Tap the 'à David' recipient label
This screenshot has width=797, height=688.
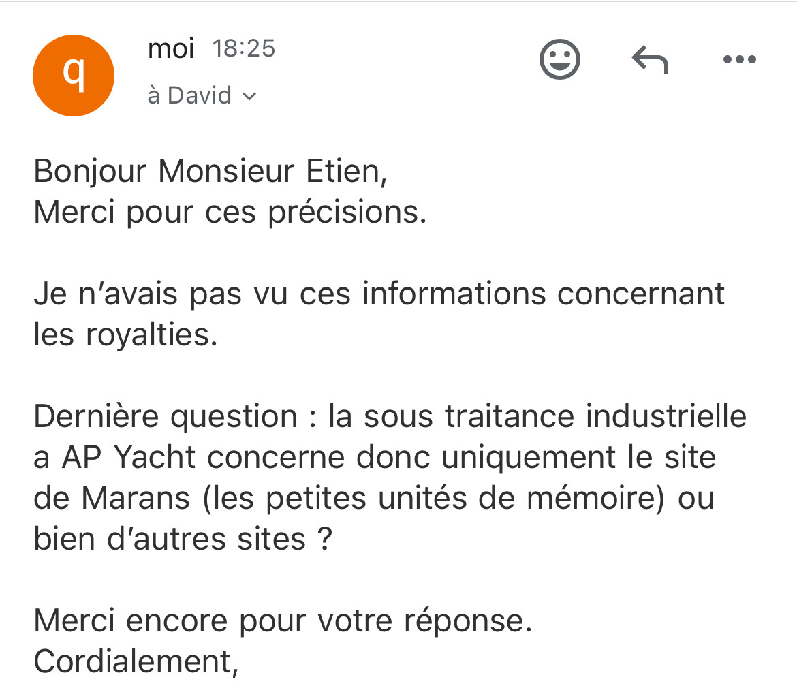pos(189,95)
